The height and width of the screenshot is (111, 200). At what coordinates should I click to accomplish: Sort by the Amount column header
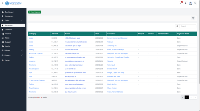57,34
